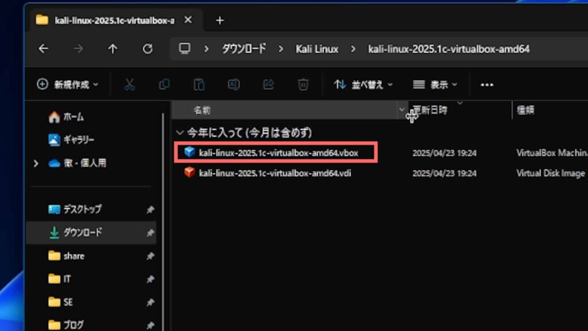Open the 新規作成 dropdown
This screenshot has height=331, width=588.
68,84
